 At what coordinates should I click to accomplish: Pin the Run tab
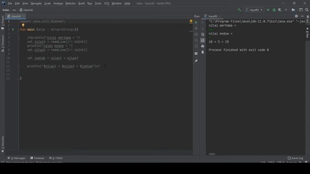[x=196, y=61]
